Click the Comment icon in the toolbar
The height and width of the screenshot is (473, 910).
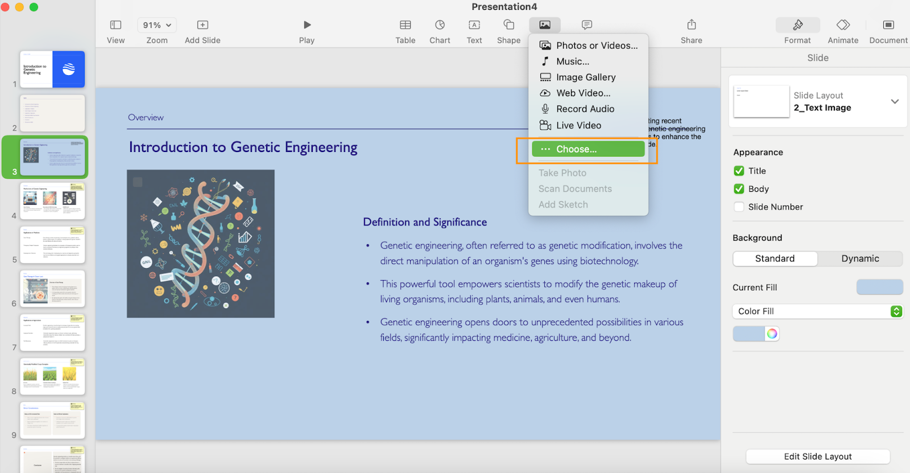[586, 25]
